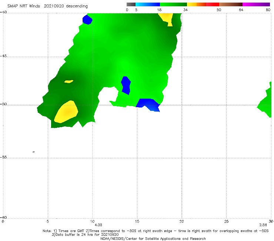This screenshot has width=274, height=241.
Task: Click the color bar label '34'
Action: click(186, 10)
